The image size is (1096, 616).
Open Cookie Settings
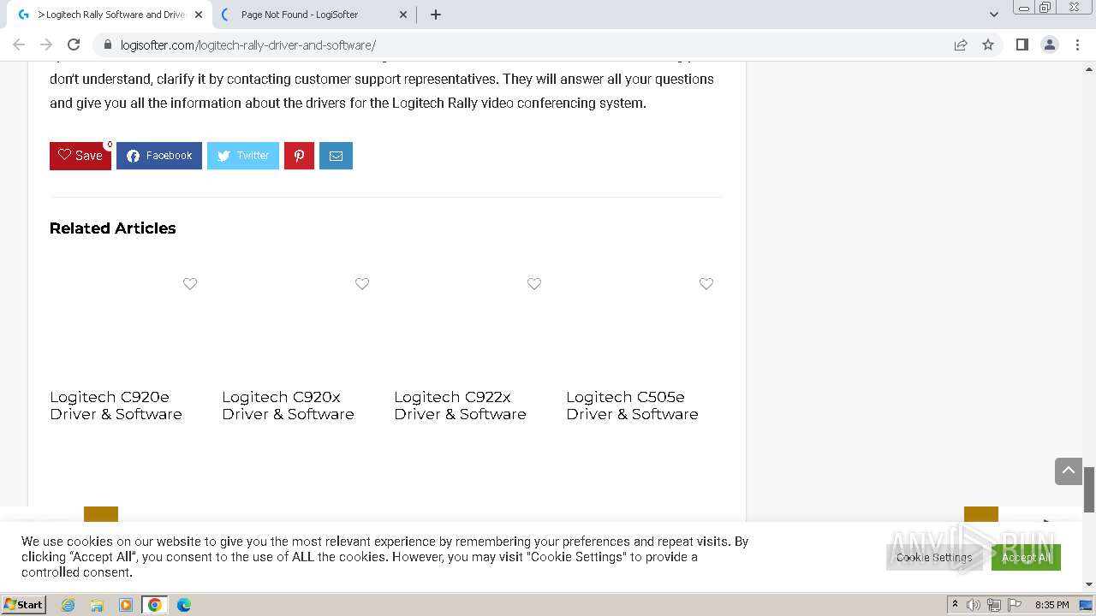[x=934, y=557]
